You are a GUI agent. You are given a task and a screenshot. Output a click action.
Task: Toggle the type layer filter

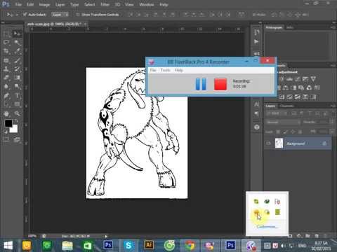[x=310, y=113]
